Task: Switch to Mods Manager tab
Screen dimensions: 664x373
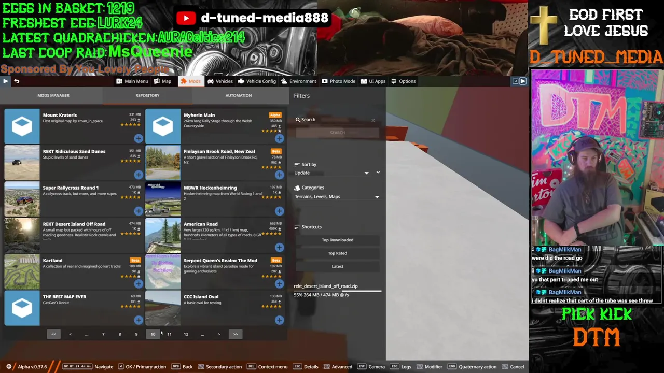Action: (x=53, y=95)
